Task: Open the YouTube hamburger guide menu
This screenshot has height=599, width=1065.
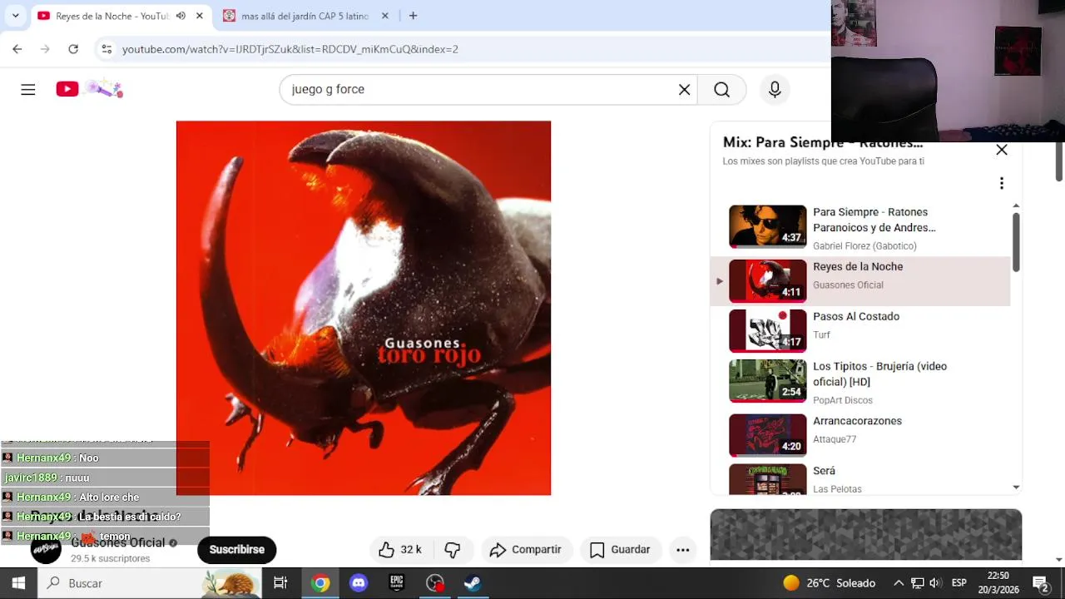Action: pos(28,89)
